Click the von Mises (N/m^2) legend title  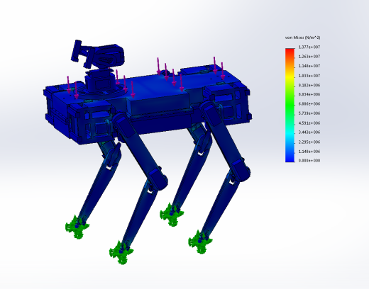click(x=302, y=38)
